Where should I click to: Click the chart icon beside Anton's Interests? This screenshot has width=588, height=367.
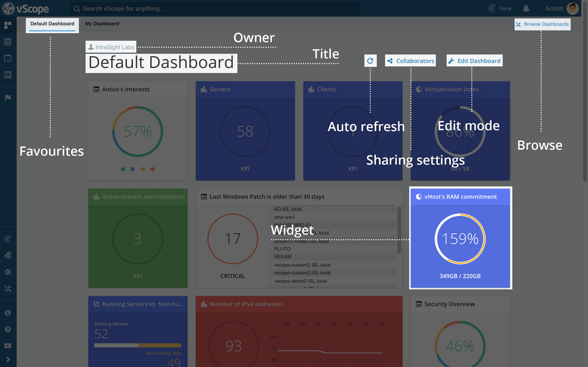pyautogui.click(x=97, y=90)
